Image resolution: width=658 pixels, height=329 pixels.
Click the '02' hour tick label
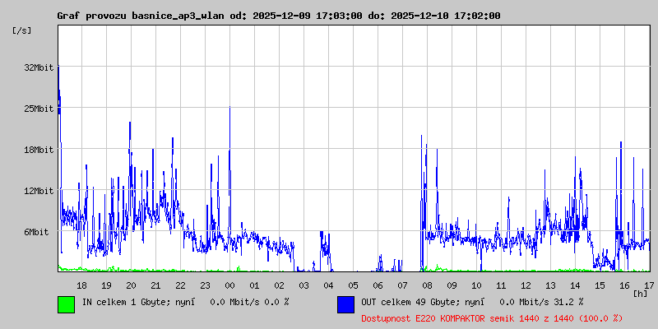279,285
